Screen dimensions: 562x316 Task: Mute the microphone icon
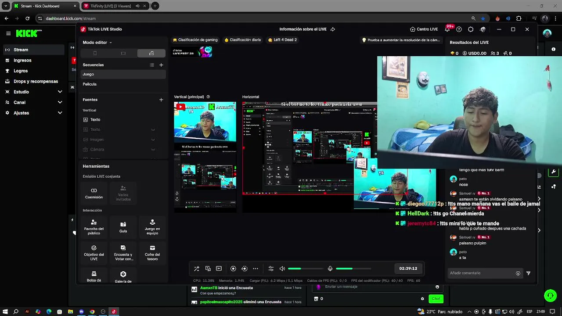coord(330,269)
